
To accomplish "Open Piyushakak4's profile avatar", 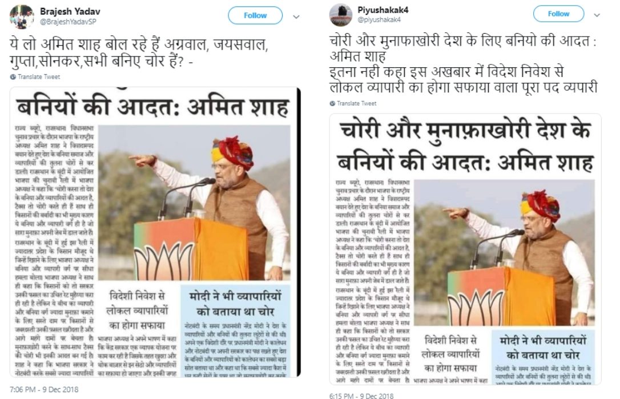I will [340, 15].
